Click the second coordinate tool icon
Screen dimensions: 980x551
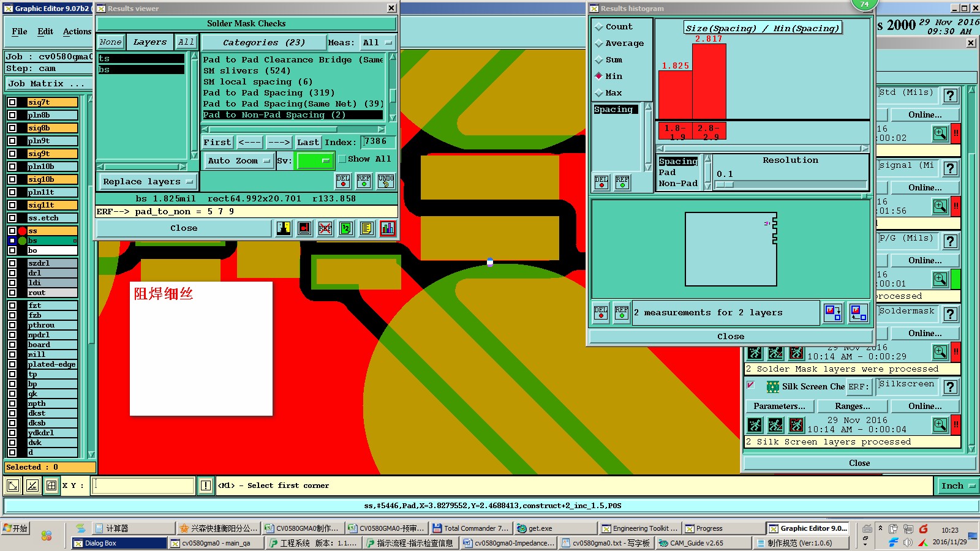click(32, 485)
